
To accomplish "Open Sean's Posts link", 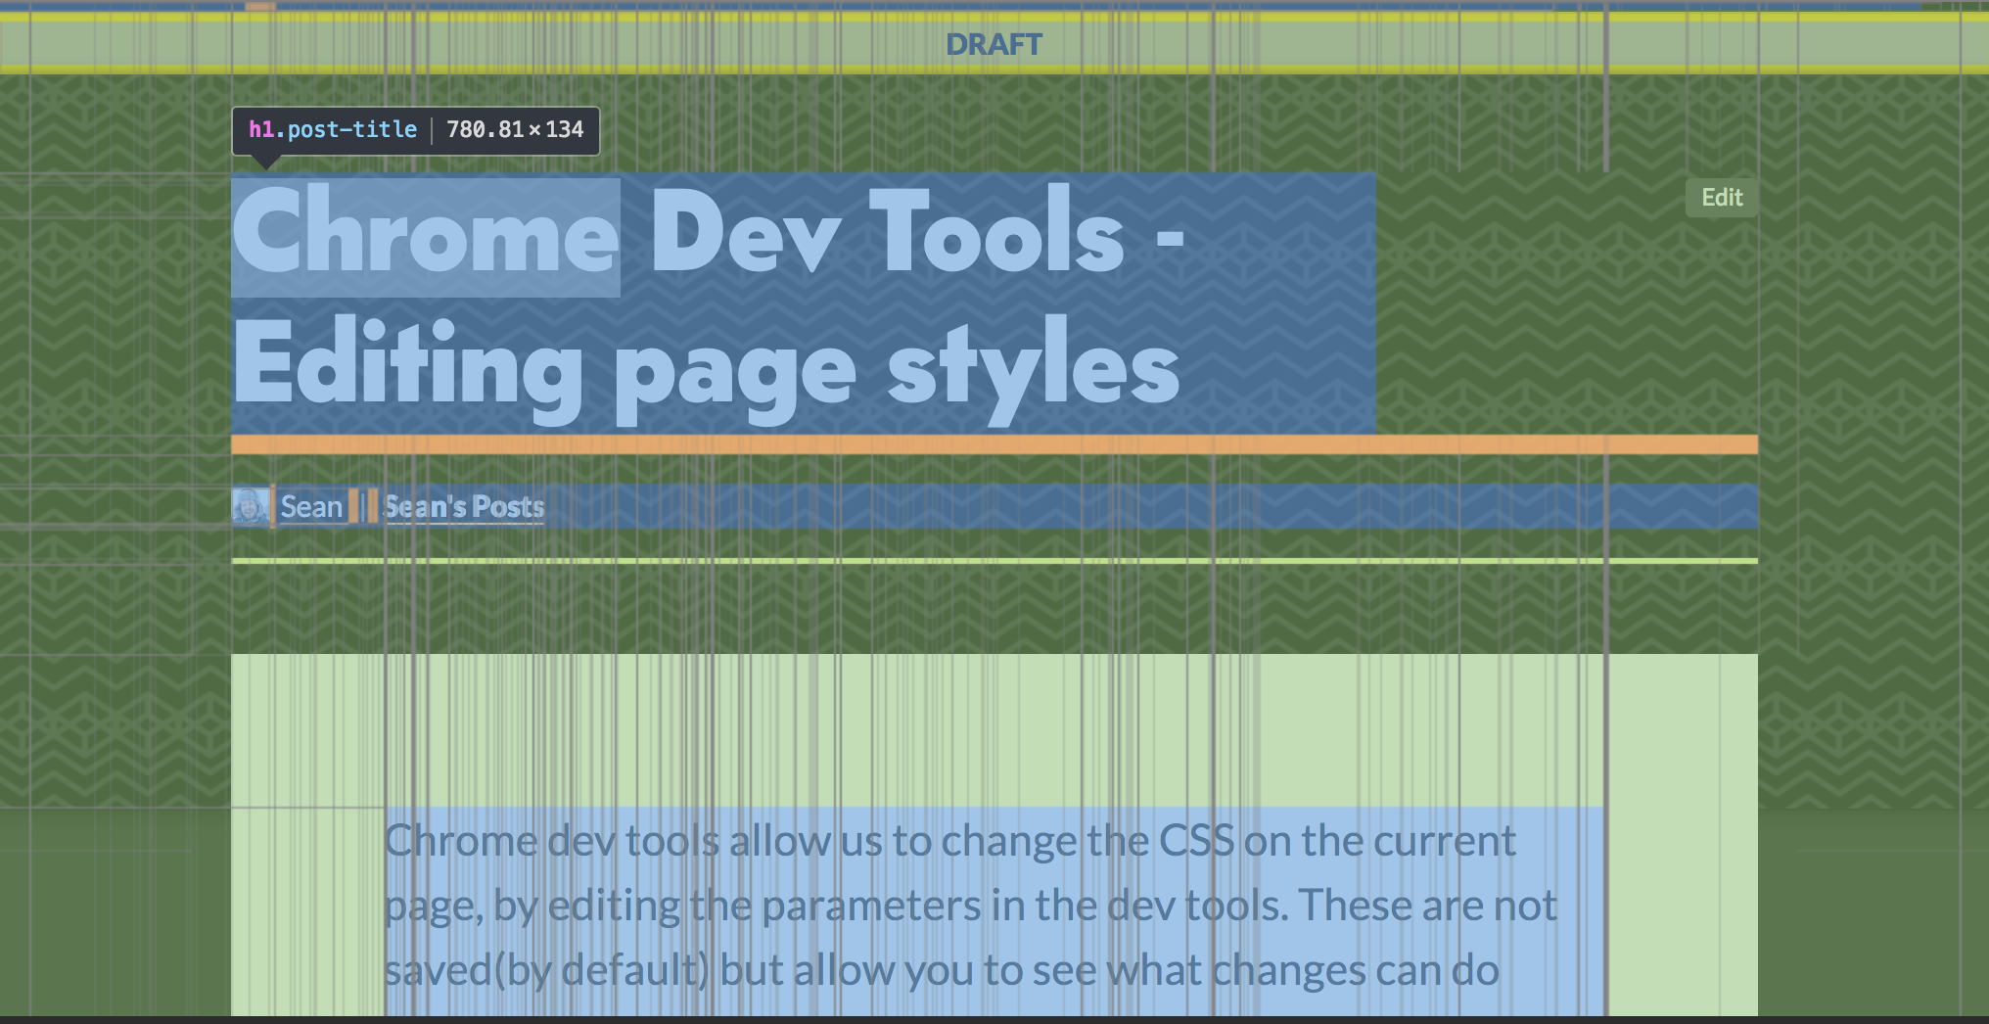I will pyautogui.click(x=464, y=507).
